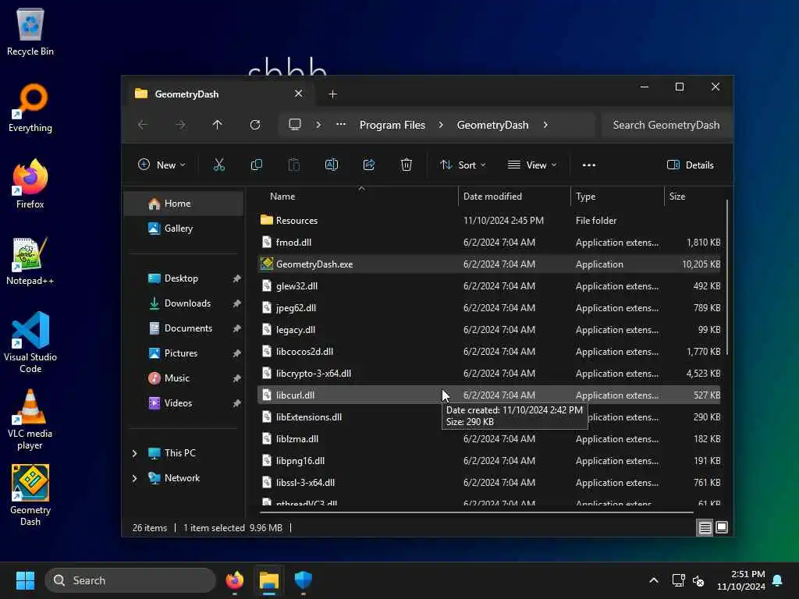Select Home in navigation pane
This screenshot has width=799, height=599.
[184, 204]
